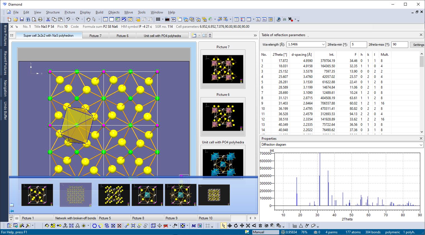This screenshot has height=235, width=425.
Task: Click the Save icon in the top toolbar
Action: tap(22, 19)
